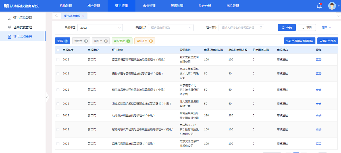Open the 申报批次 dropdown

[170, 28]
